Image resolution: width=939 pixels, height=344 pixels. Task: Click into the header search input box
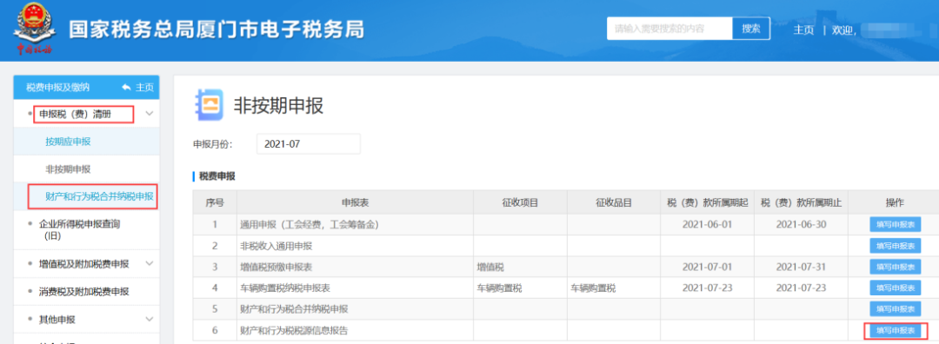click(x=669, y=28)
